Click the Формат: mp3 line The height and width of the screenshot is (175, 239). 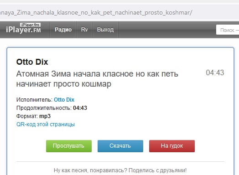[33, 116]
